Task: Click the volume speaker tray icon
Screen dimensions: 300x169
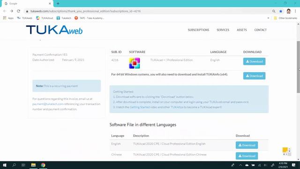Action: 265,165
